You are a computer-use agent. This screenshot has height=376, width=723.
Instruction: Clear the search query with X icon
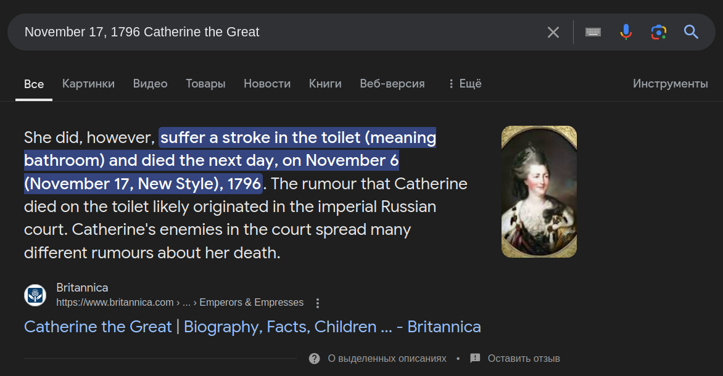(553, 32)
